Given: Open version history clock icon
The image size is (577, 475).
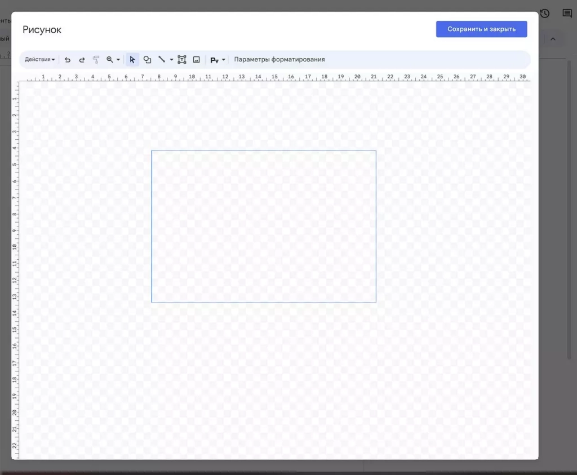Looking at the screenshot, I should (544, 14).
